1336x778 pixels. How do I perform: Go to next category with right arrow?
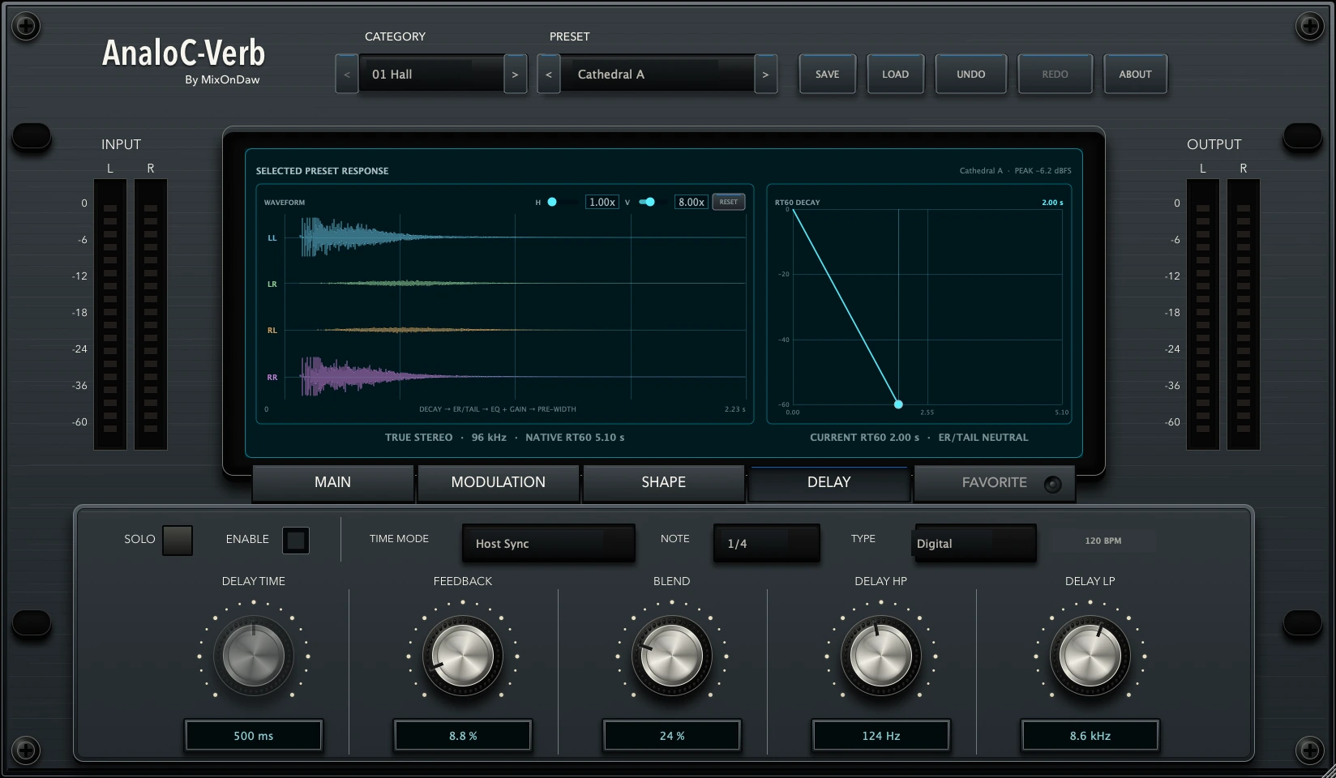[x=515, y=75]
